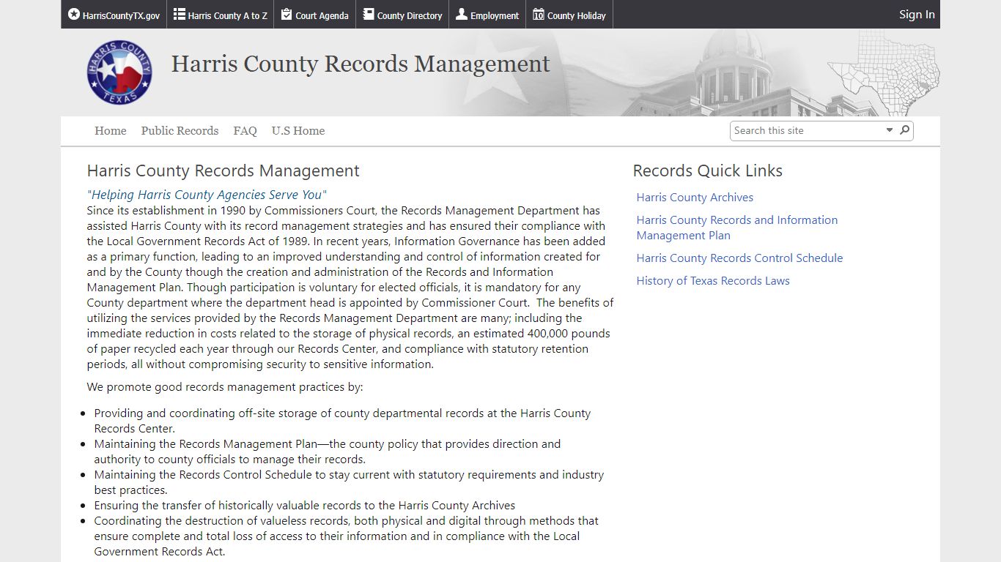Image resolution: width=1001 pixels, height=562 pixels.
Task: Click the Harris County Texas seal logo
Action: pyautogui.click(x=119, y=72)
